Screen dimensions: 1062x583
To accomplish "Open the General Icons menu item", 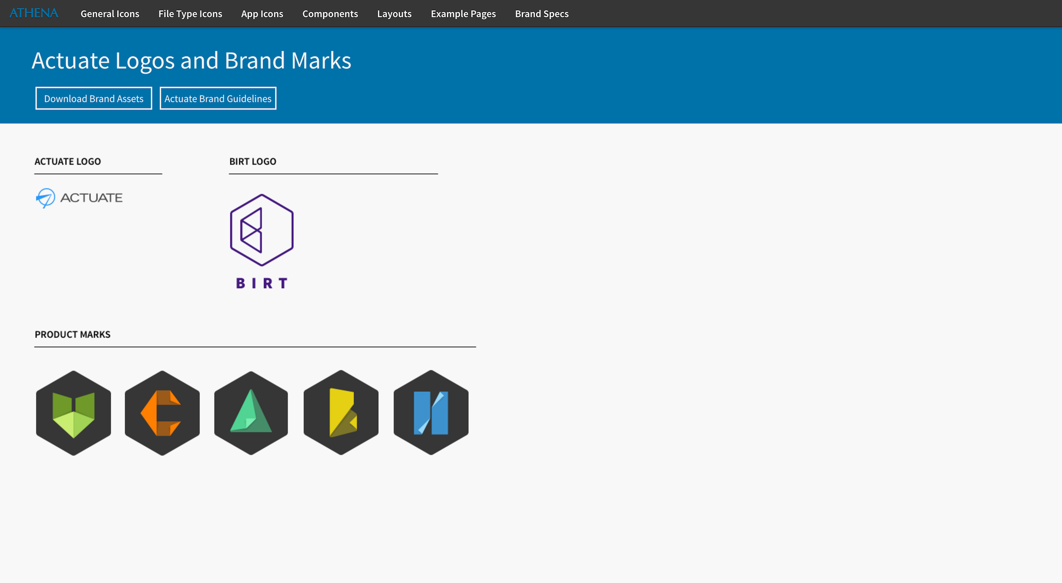I will click(110, 14).
